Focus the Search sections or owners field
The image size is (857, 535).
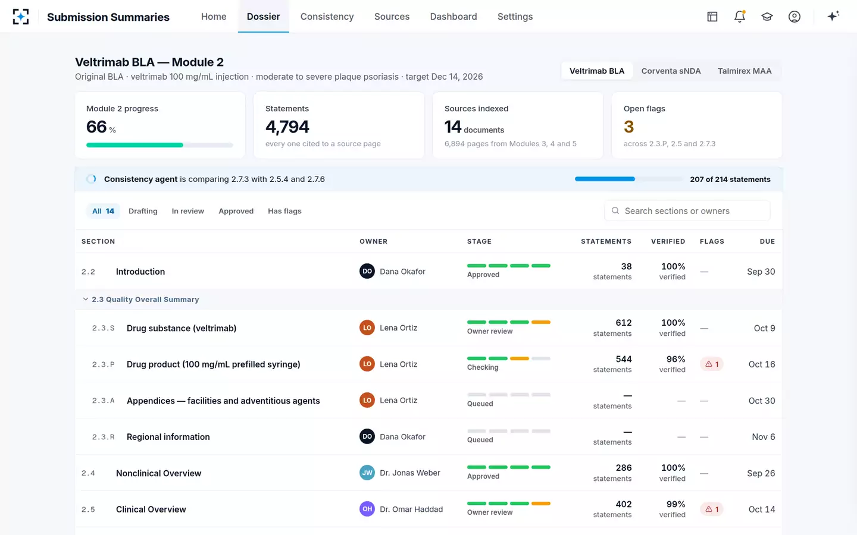coord(687,211)
